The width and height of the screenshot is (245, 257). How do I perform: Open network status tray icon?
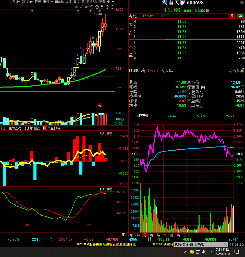pyautogui.click(x=198, y=252)
